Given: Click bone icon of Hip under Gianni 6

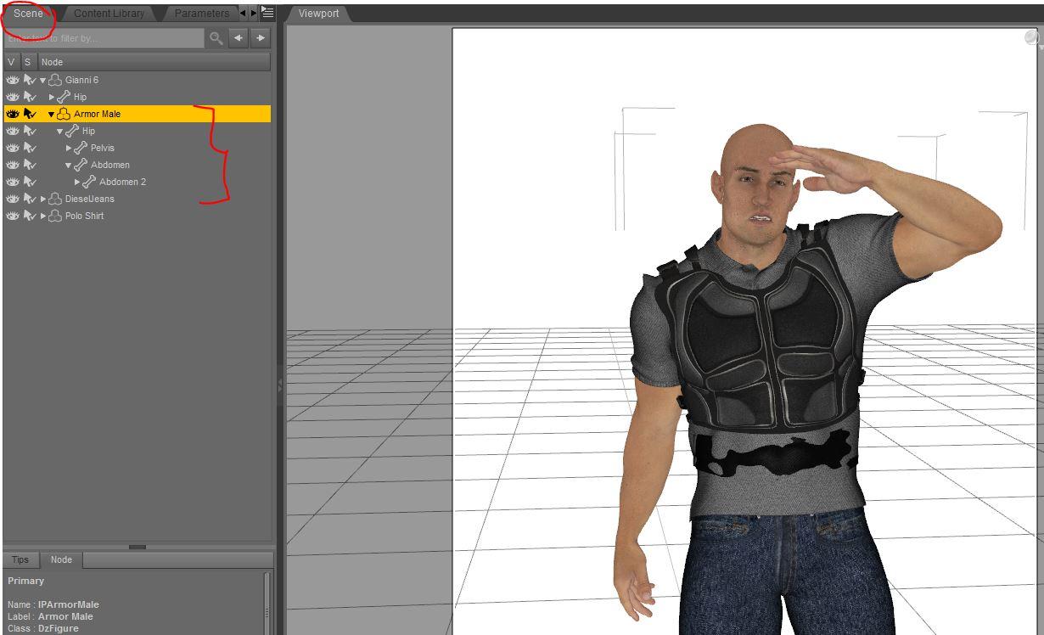Looking at the screenshot, I should 64,97.
